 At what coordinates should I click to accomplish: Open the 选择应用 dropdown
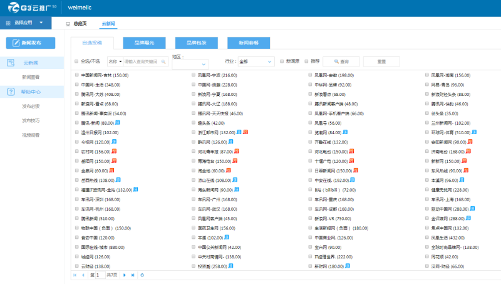pyautogui.click(x=26, y=23)
